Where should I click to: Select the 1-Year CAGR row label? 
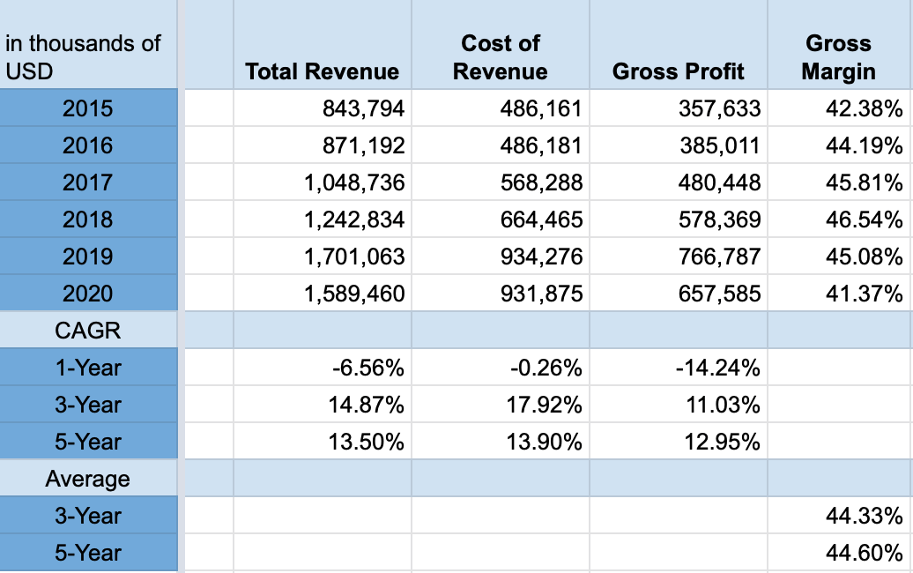click(x=87, y=368)
